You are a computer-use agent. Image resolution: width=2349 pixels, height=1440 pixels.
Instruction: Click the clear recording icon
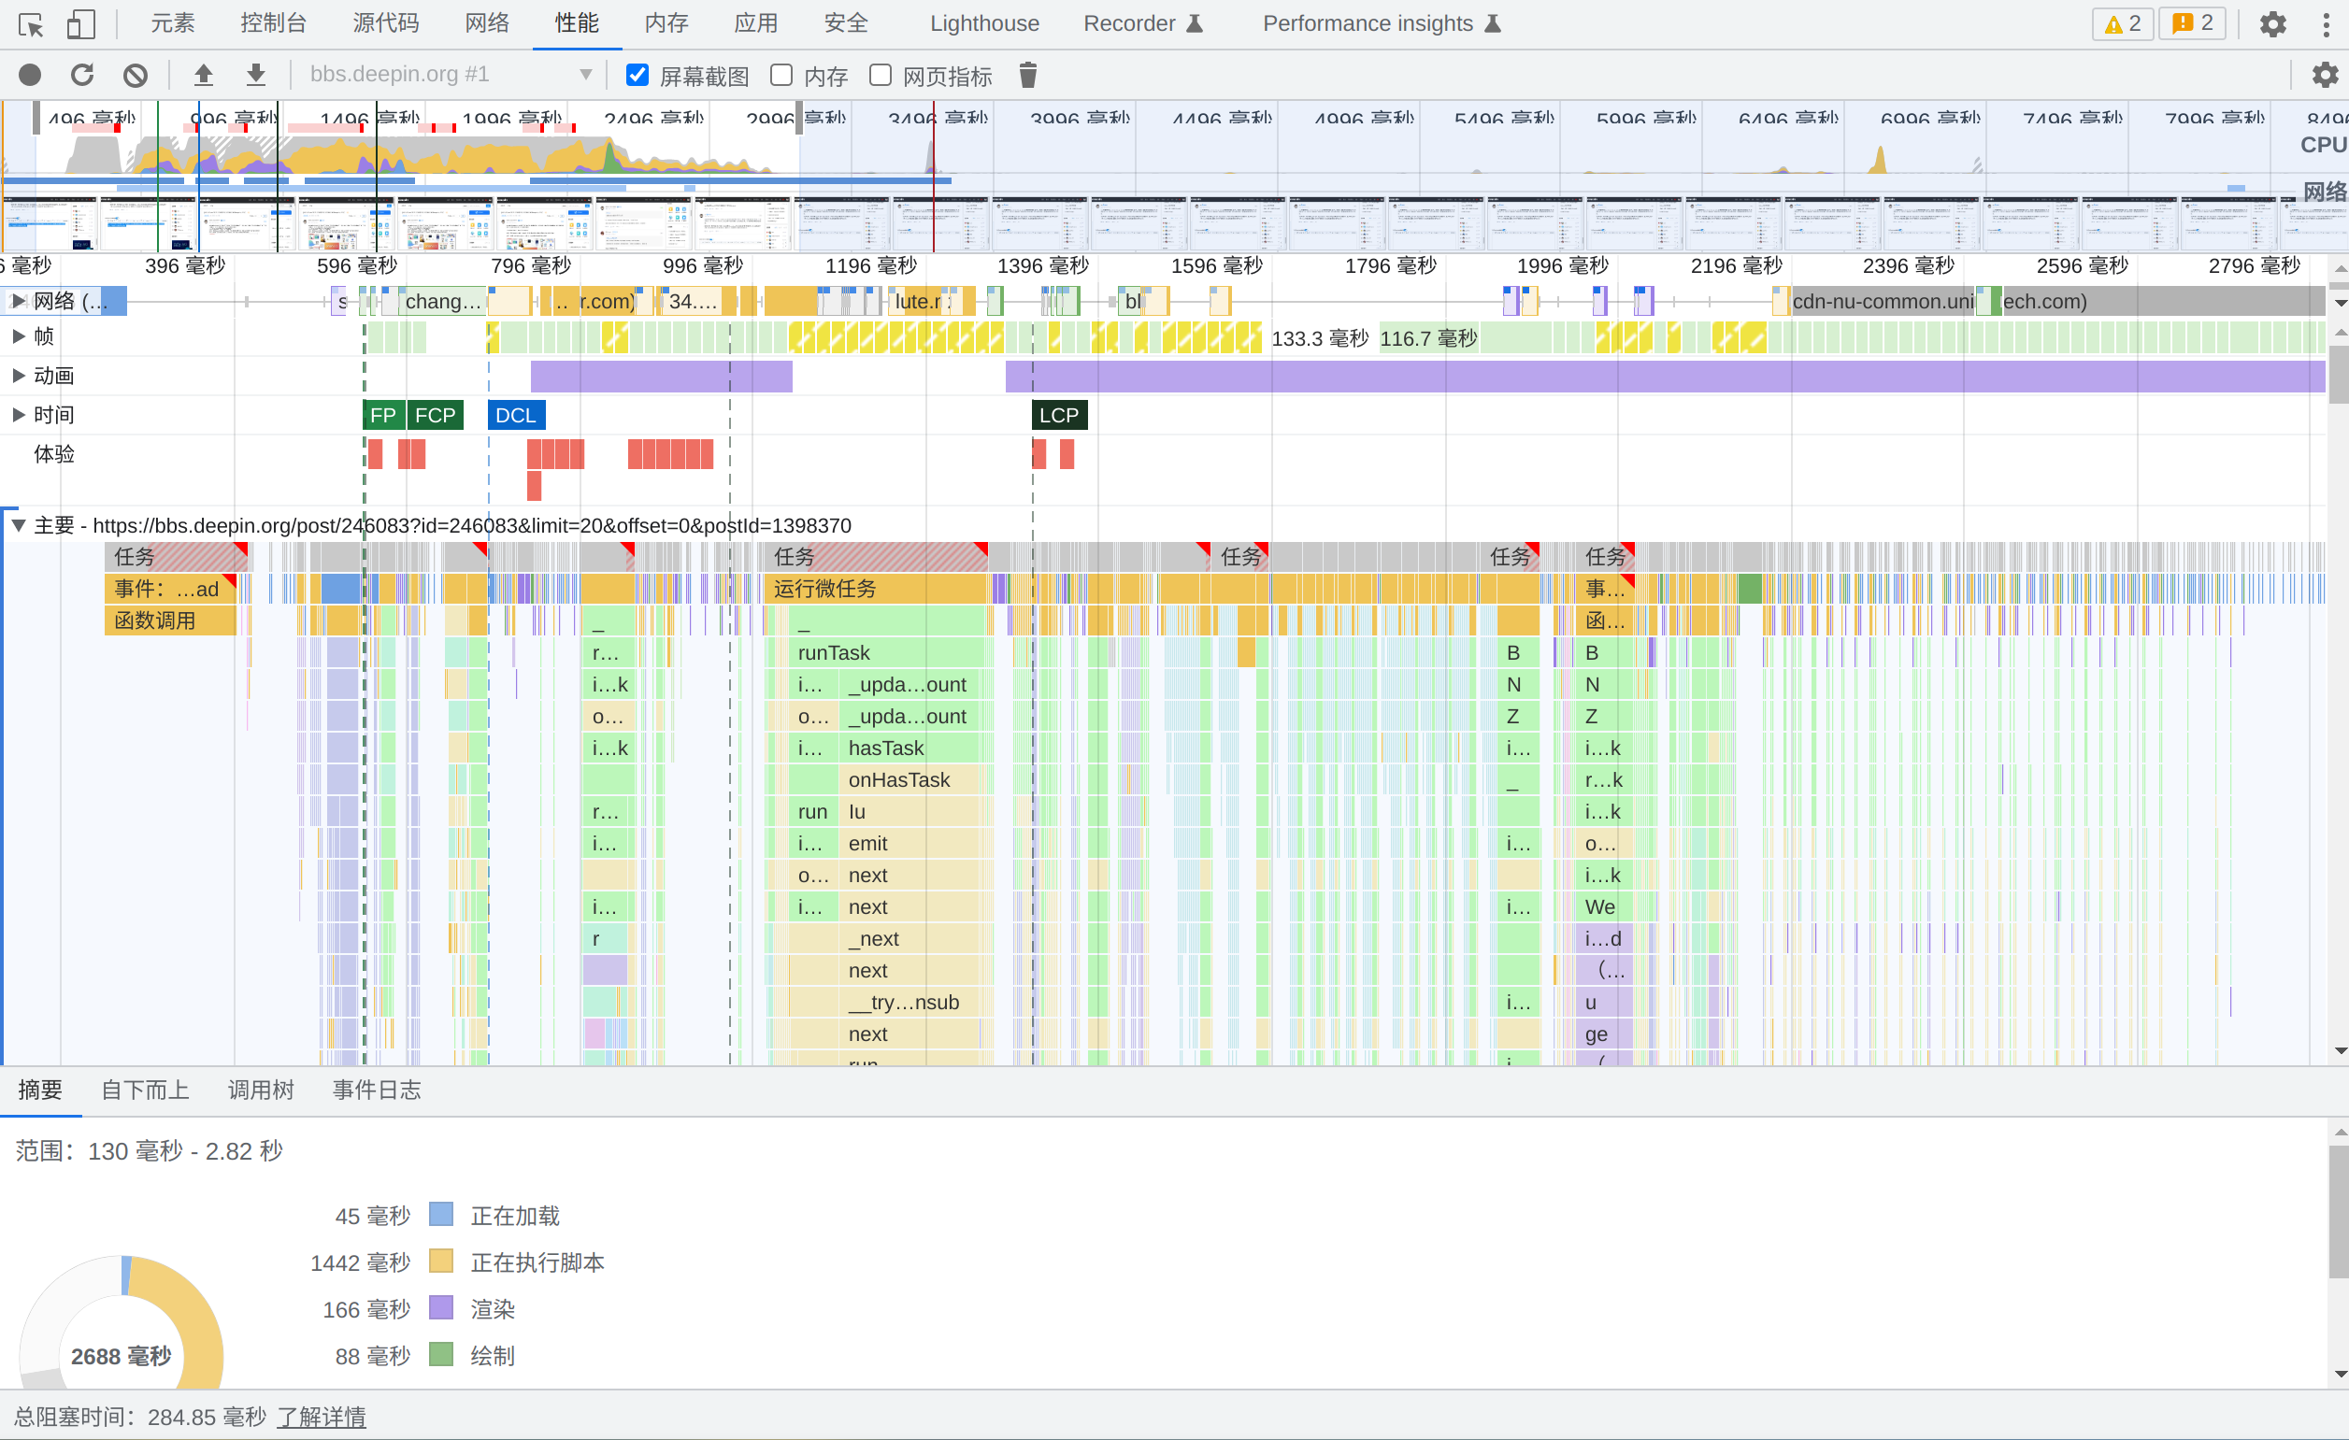[x=136, y=76]
